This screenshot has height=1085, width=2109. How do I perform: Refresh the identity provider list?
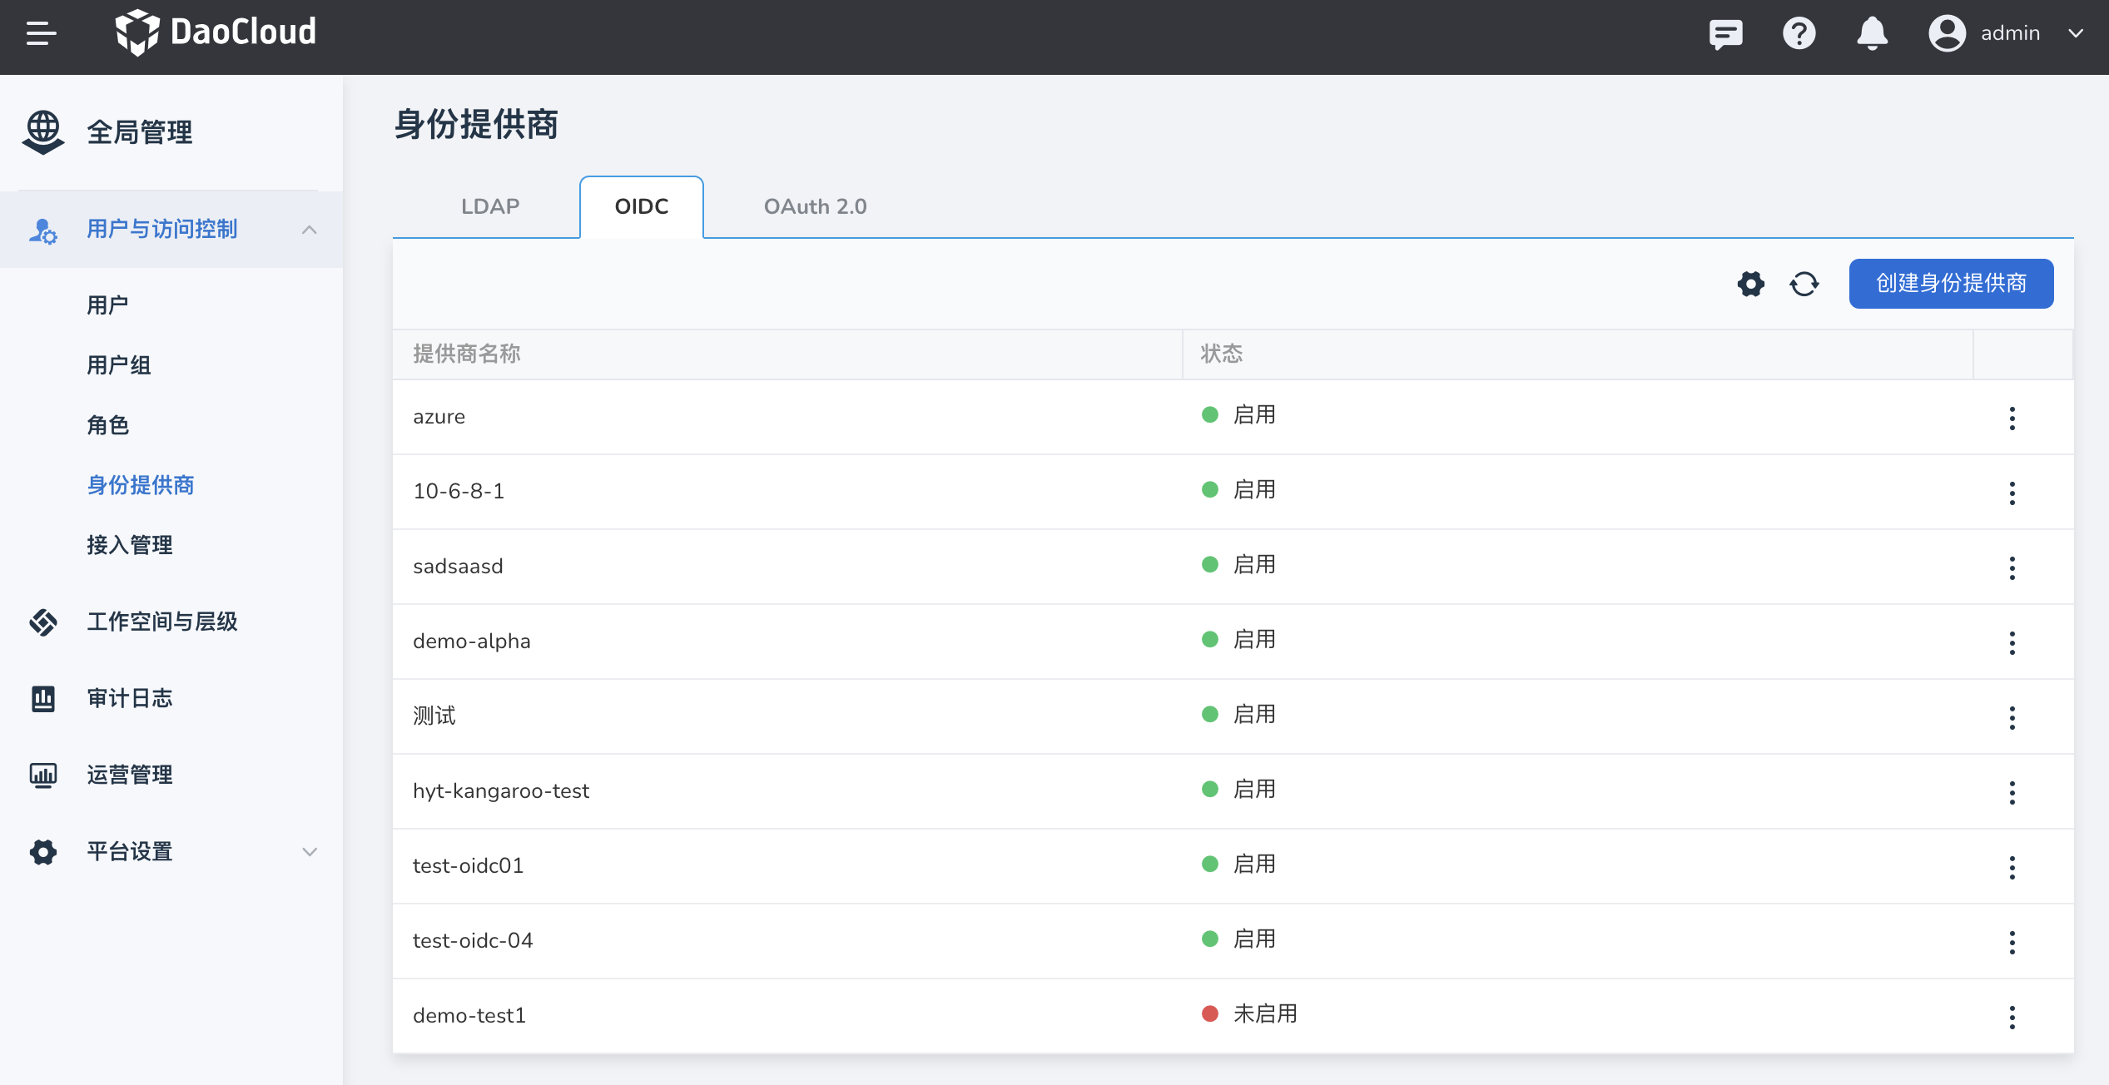coord(1804,284)
